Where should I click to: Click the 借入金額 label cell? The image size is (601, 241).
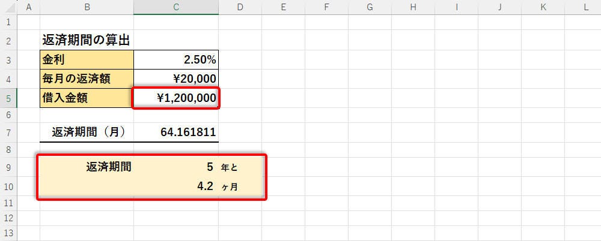87,98
